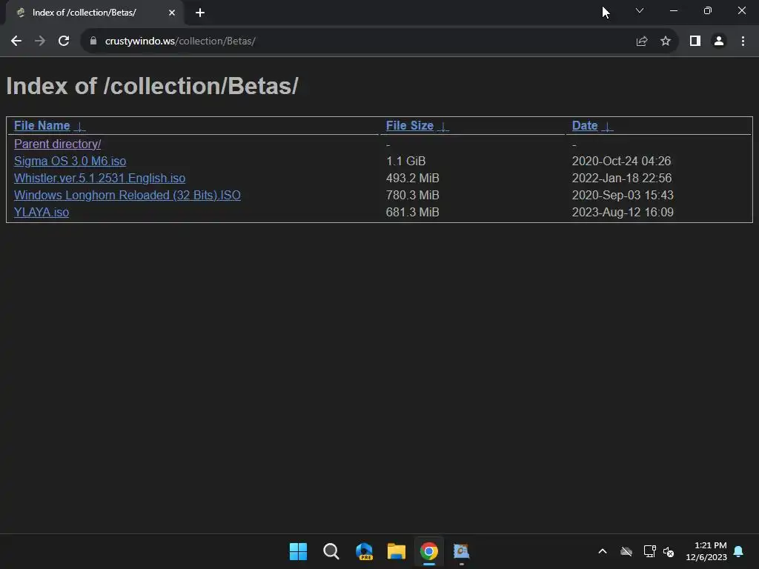759x569 pixels.
Task: Click the date 2022-Jan-18 22:56
Action: pos(622,178)
